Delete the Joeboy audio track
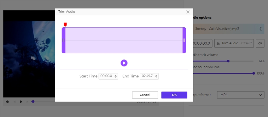268x117 pixels. 261,29
